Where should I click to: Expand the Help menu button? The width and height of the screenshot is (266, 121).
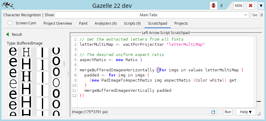tap(245, 112)
